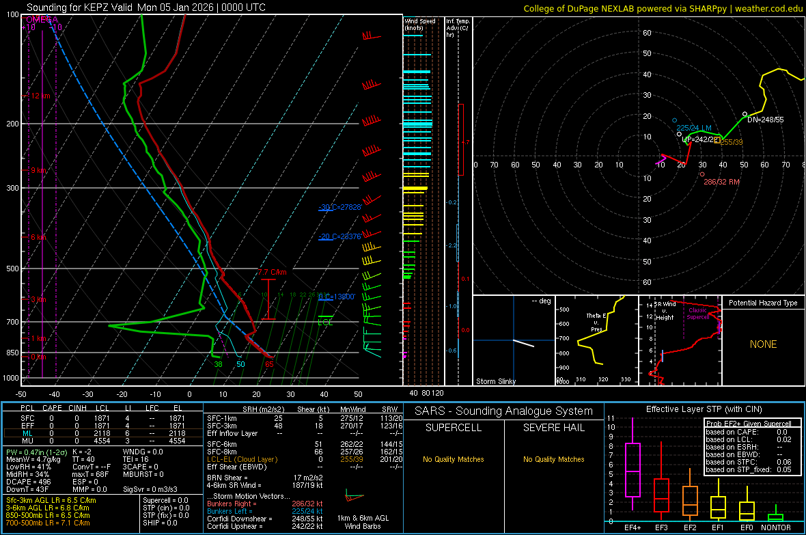Click the cyan surface wetbulb value 50
Image resolution: width=806 pixels, height=535 pixels.
coord(240,364)
